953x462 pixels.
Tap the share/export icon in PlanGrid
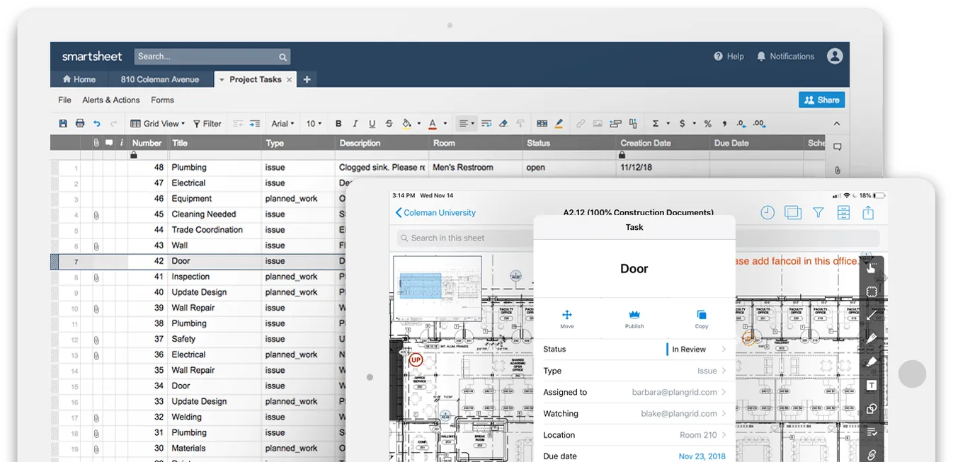tap(868, 212)
